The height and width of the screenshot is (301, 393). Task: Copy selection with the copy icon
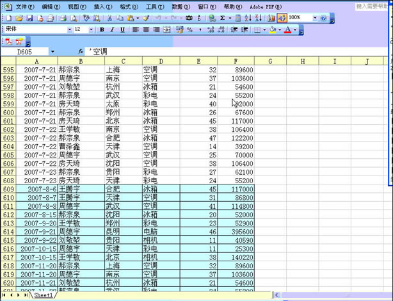tap(120, 18)
